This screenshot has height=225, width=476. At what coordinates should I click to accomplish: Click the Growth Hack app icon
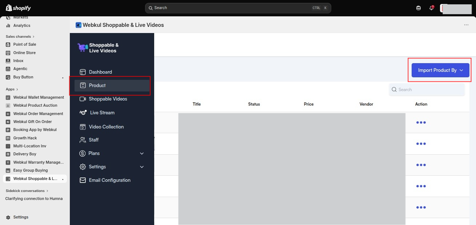pyautogui.click(x=8, y=138)
